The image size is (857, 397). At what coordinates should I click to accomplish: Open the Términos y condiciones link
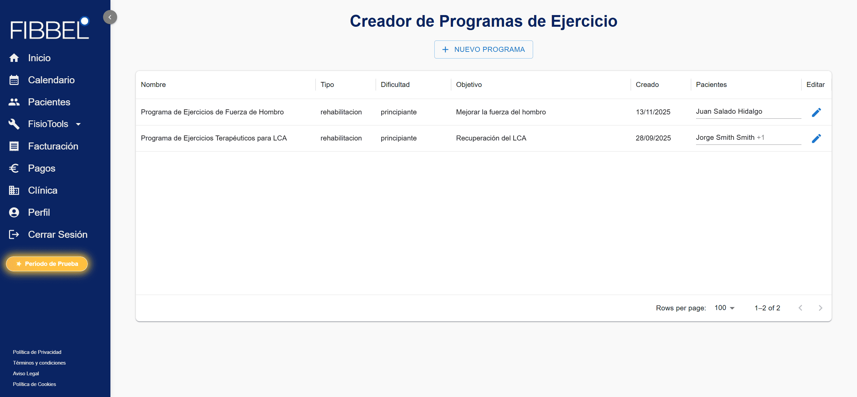(39, 363)
